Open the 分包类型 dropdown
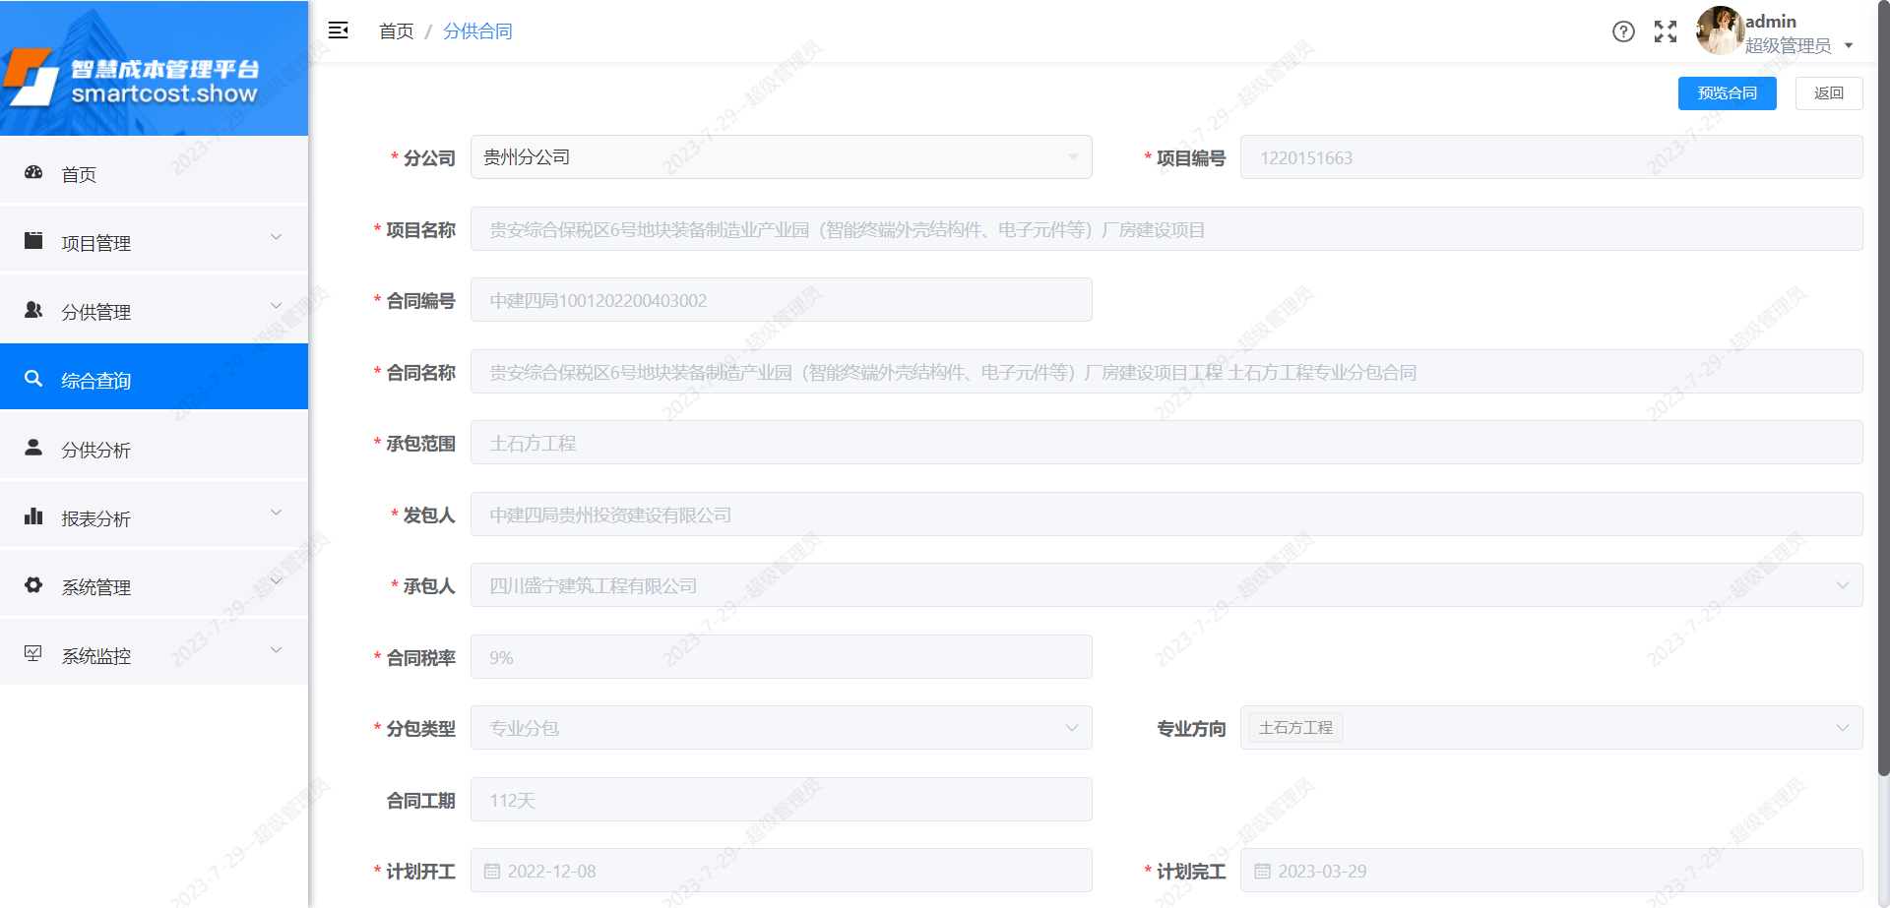1890x908 pixels. (781, 728)
